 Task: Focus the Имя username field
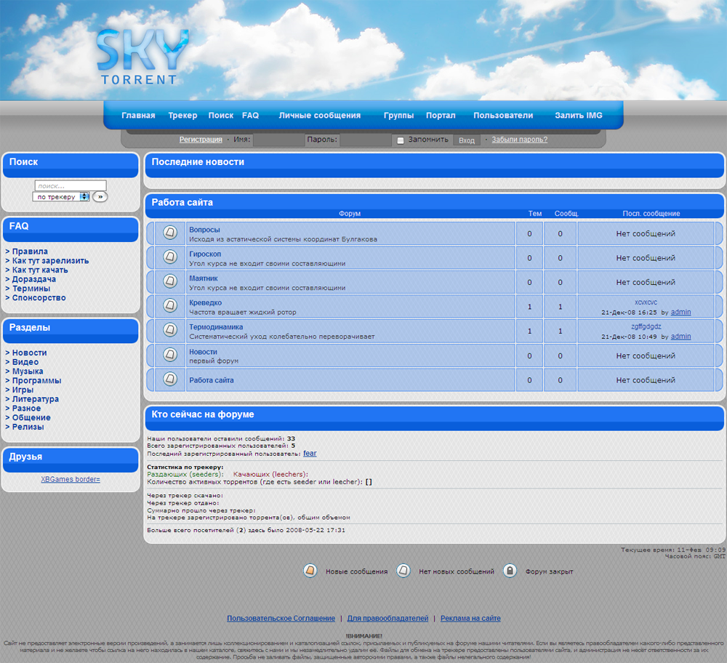pyautogui.click(x=278, y=140)
